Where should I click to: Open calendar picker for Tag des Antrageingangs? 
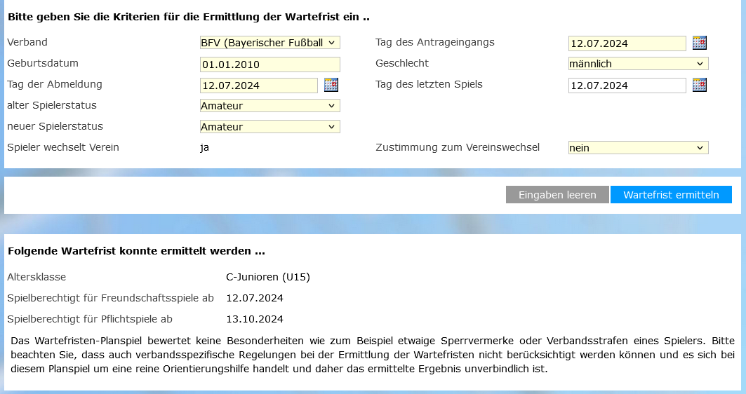click(699, 43)
